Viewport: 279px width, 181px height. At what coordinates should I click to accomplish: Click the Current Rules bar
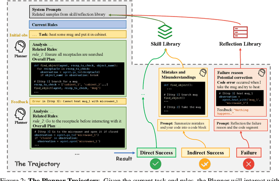(x=76, y=24)
